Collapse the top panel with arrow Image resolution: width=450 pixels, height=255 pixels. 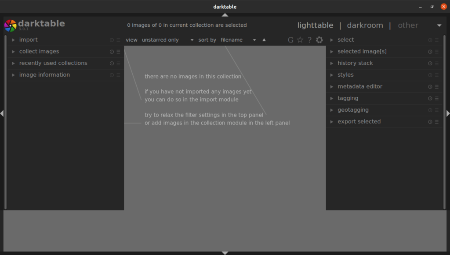(x=225, y=15)
